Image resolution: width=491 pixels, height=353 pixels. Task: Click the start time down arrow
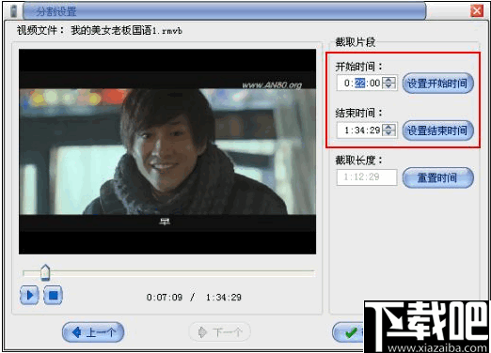[388, 86]
